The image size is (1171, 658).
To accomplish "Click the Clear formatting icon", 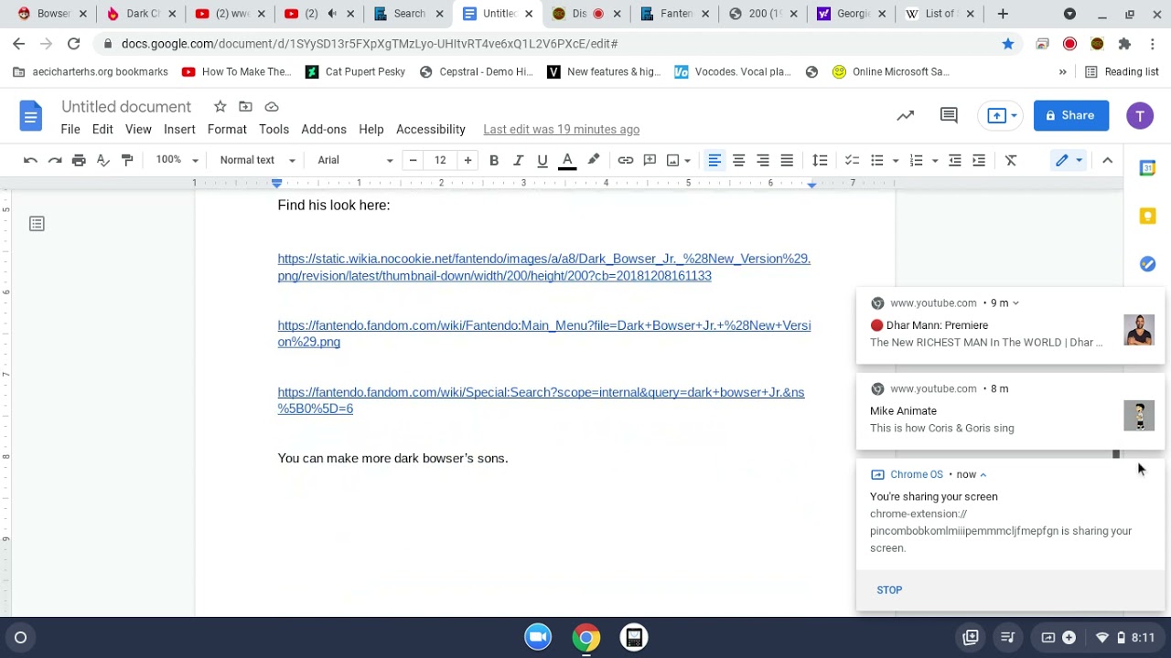I will pos(1011,160).
